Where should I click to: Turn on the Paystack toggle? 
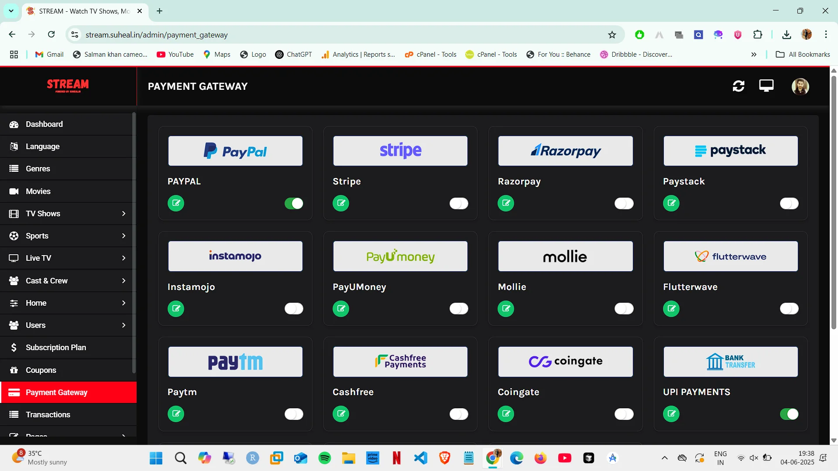click(789, 204)
